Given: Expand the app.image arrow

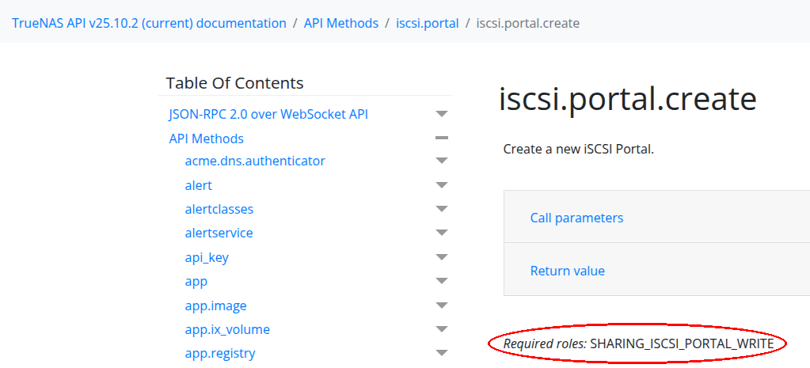Looking at the screenshot, I should (442, 306).
